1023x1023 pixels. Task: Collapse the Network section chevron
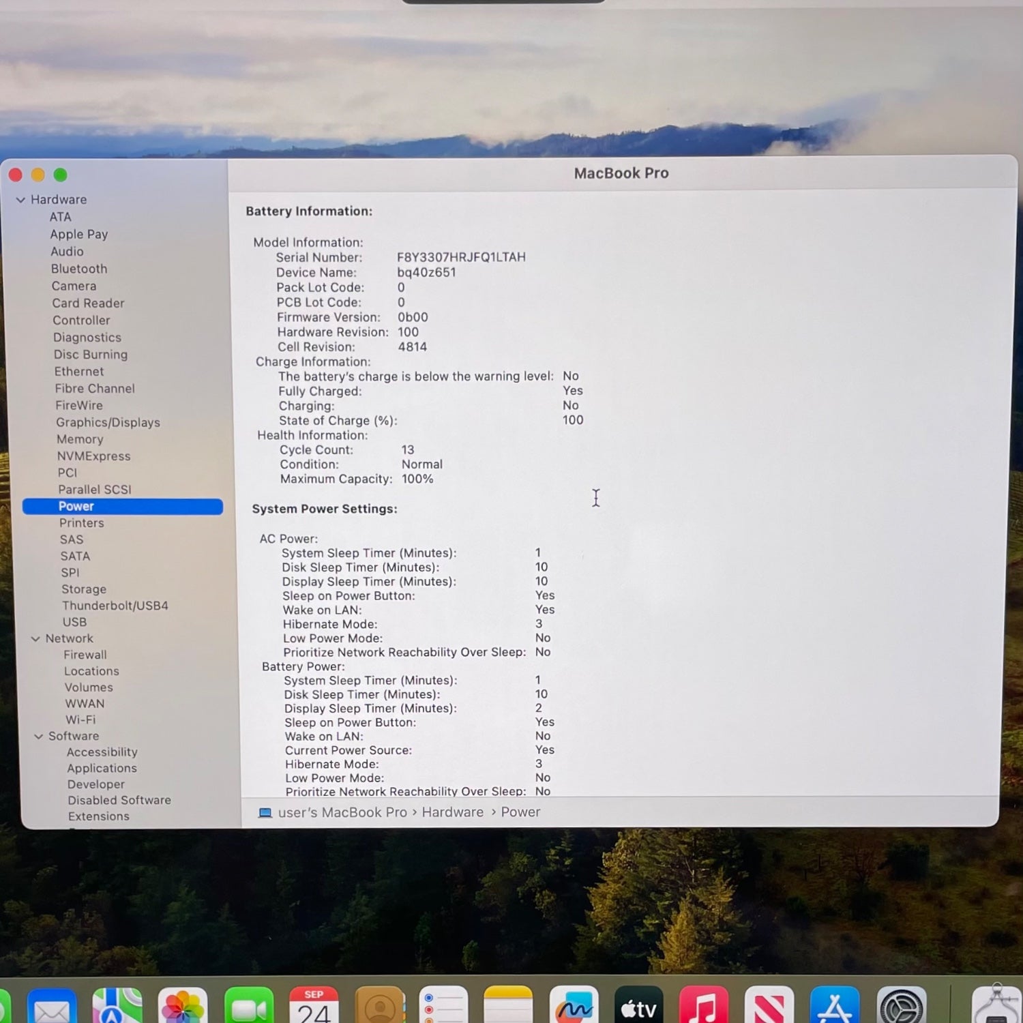click(35, 639)
